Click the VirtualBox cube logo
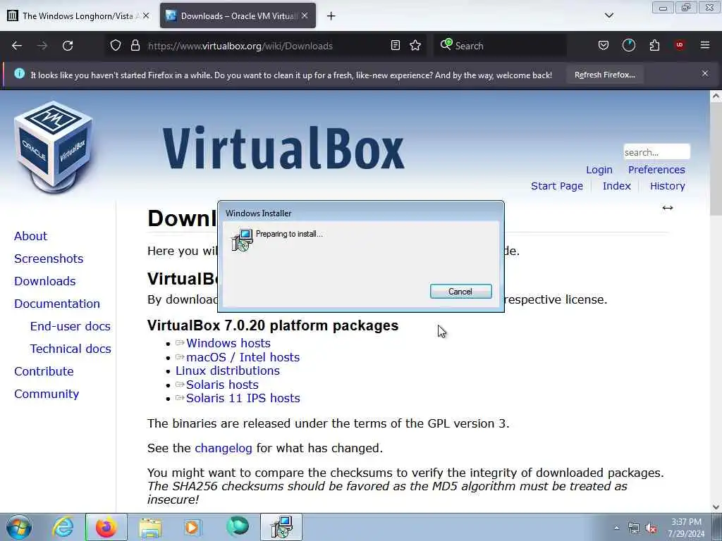This screenshot has width=722, height=541. pyautogui.click(x=54, y=147)
